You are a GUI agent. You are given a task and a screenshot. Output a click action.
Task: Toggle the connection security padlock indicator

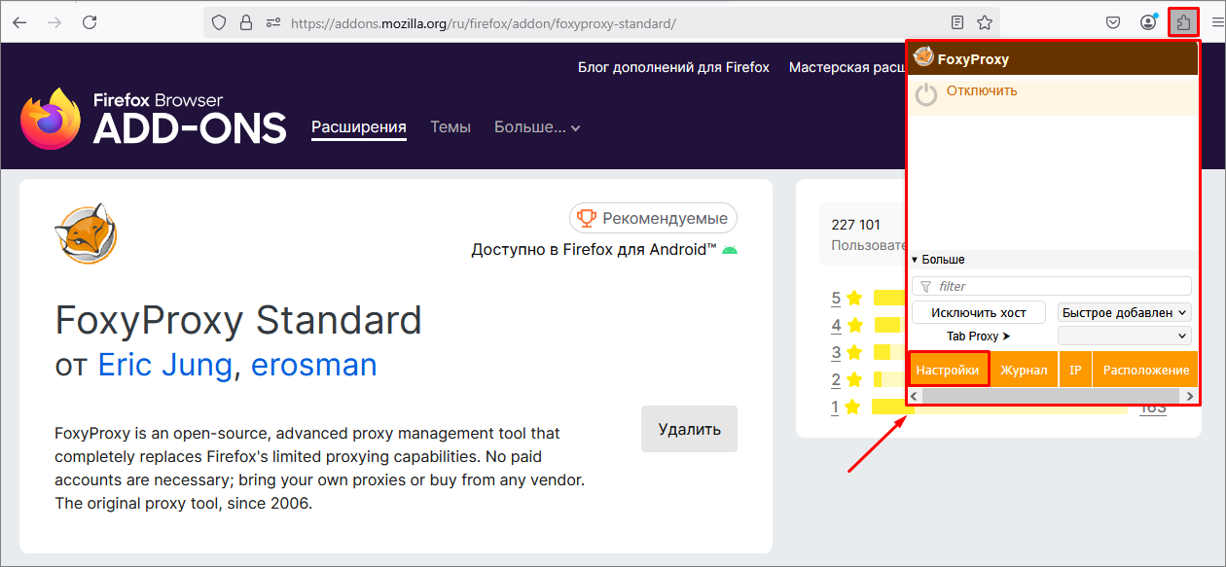tap(244, 21)
